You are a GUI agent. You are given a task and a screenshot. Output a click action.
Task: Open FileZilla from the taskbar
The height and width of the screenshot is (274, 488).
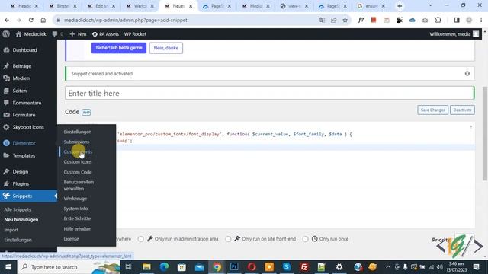tap(304, 267)
